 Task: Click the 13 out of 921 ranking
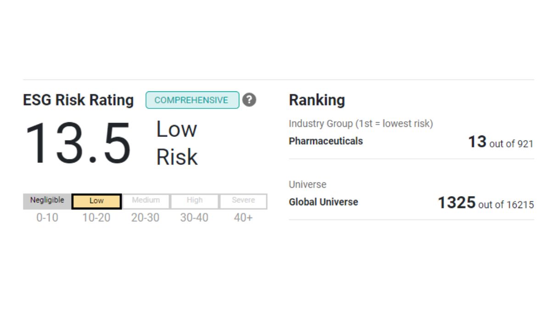pos(500,142)
